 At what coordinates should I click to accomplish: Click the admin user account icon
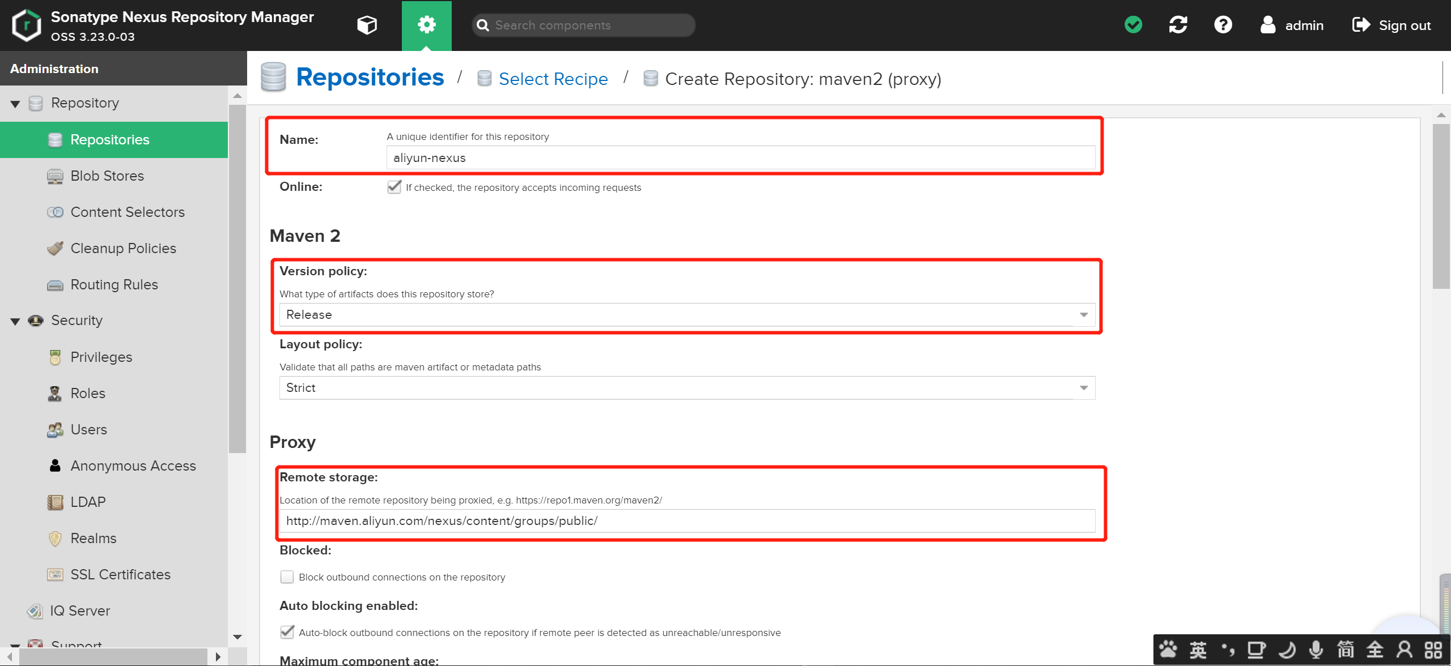click(1267, 25)
